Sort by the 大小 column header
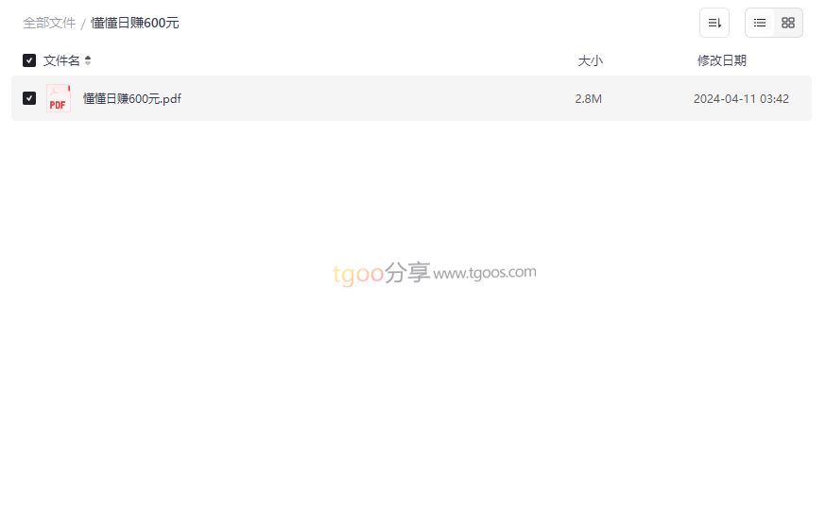The image size is (826, 508). tap(590, 60)
